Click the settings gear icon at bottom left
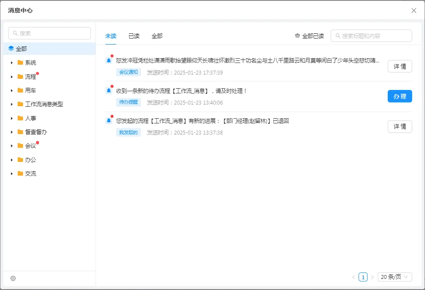 [x=13, y=278]
